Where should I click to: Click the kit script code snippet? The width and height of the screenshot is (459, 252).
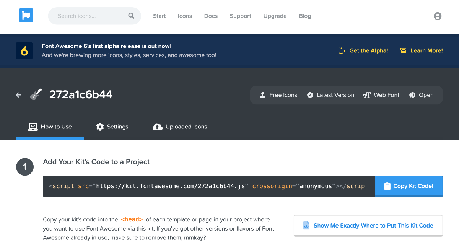coord(209,186)
